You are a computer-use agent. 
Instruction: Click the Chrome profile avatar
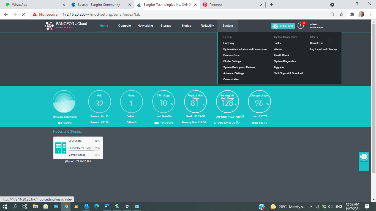pos(361,14)
